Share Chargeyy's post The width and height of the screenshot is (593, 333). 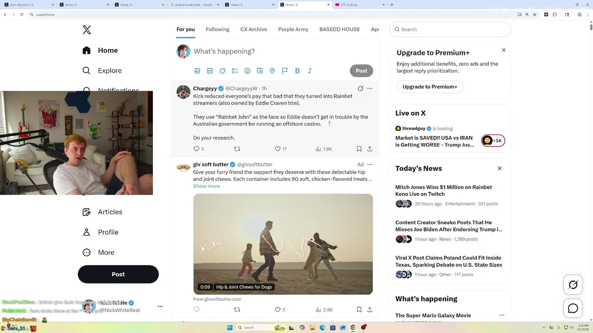370,149
